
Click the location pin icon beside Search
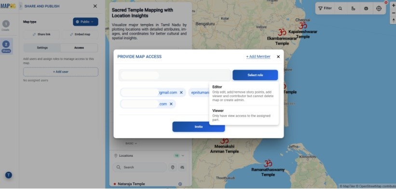[173, 167]
